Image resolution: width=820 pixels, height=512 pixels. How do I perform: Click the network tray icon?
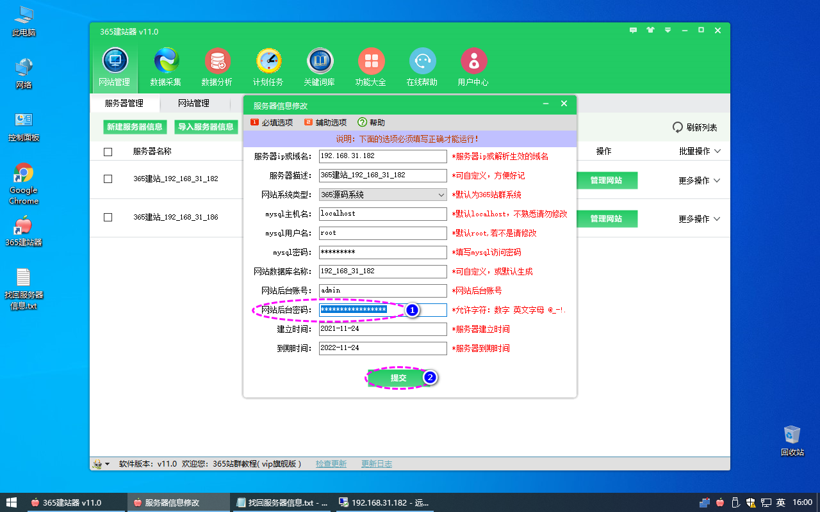pos(766,502)
